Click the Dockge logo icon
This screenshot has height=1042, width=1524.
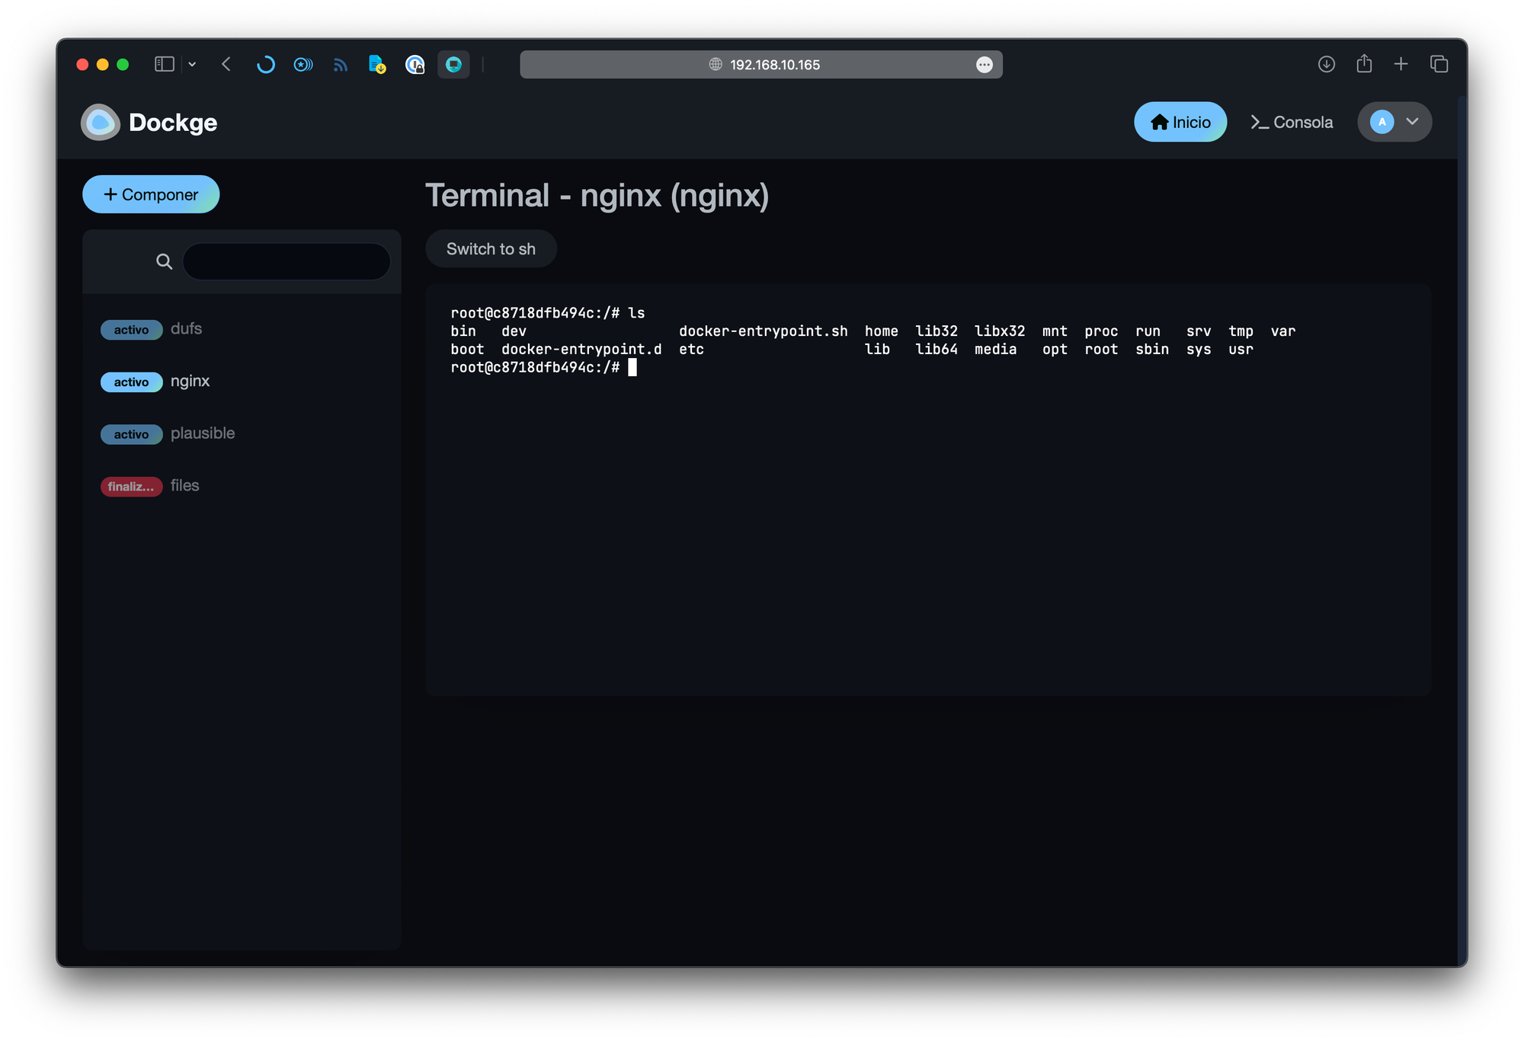pyautogui.click(x=101, y=122)
